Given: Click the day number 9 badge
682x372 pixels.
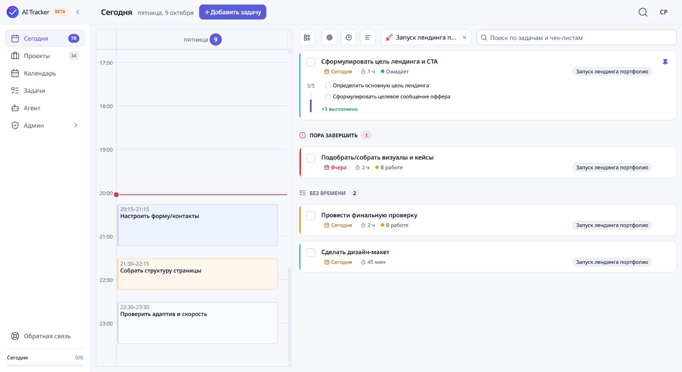Looking at the screenshot, I should [215, 40].
